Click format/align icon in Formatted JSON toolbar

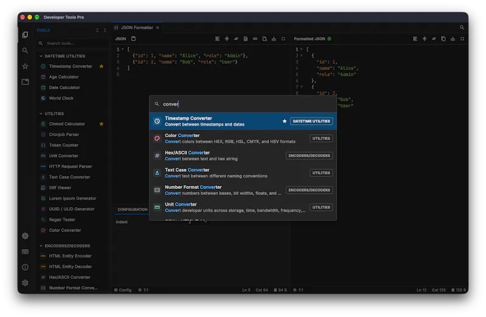pyautogui.click(x=415, y=39)
